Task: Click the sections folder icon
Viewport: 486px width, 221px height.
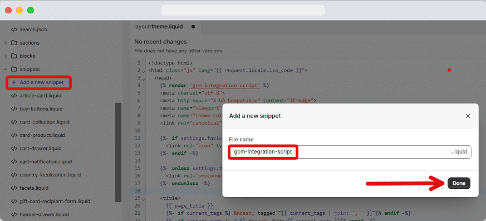Action: pos(14,43)
